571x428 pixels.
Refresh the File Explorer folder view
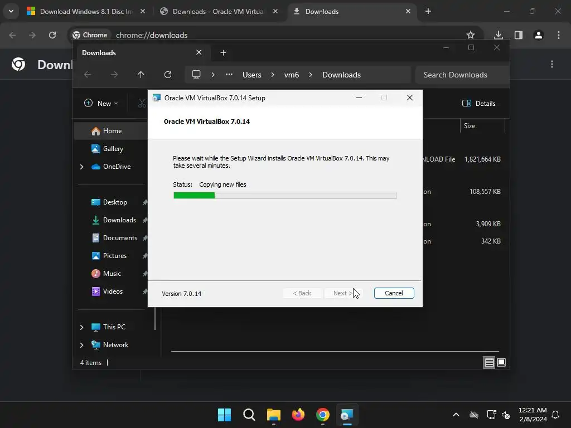167,75
